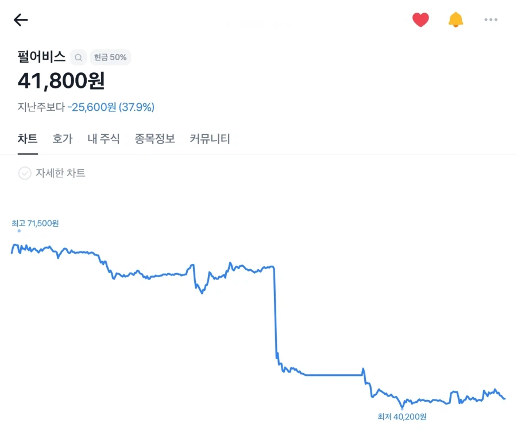Image resolution: width=517 pixels, height=435 pixels.
Task: Go to the 종목정보 tab
Action: click(155, 139)
